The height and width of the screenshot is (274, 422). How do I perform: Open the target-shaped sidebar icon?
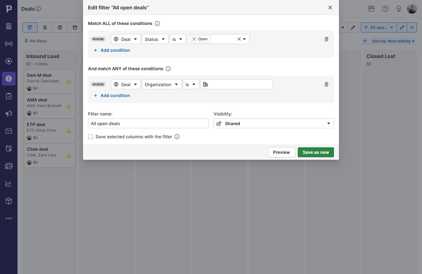point(9,61)
